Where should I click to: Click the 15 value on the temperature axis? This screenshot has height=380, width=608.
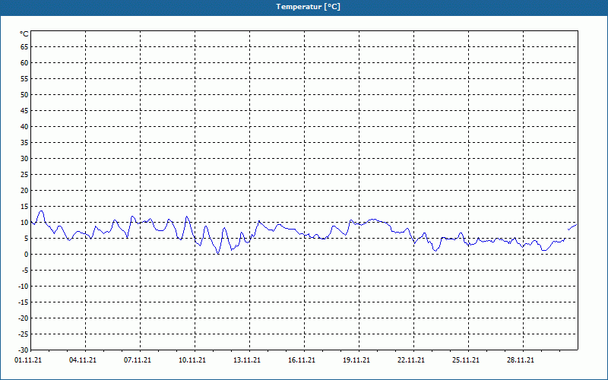(24, 206)
